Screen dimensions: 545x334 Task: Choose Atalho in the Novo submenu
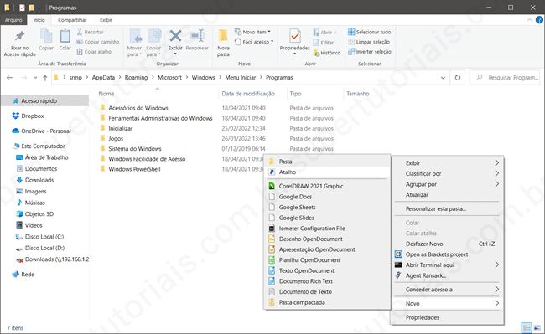click(x=327, y=172)
